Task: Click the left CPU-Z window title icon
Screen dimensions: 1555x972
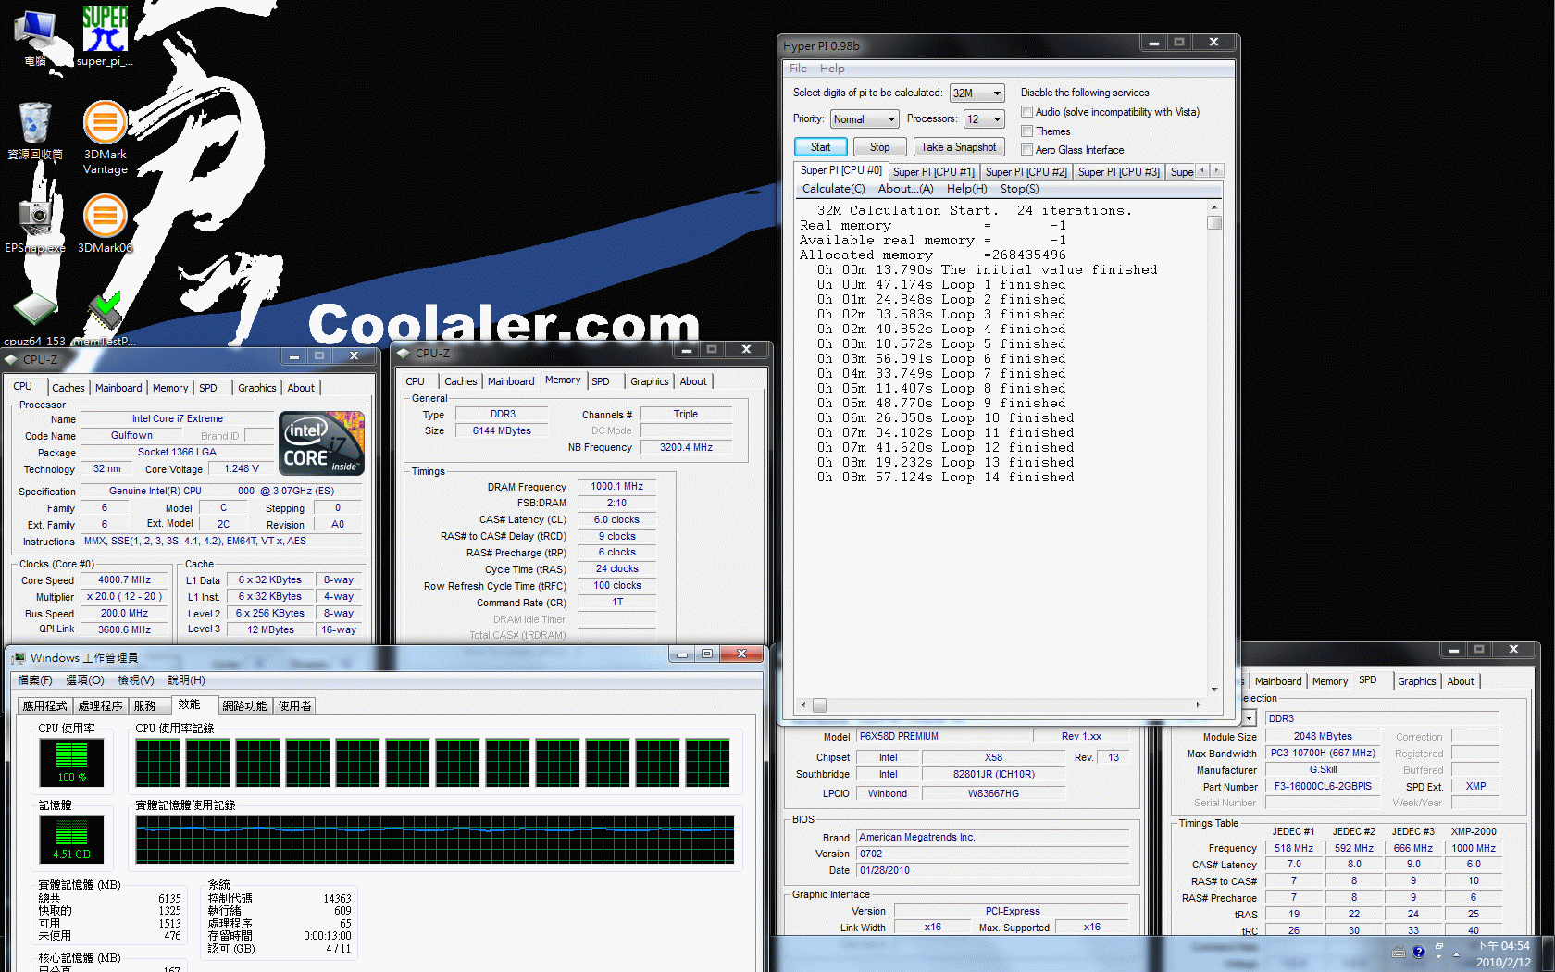Action: [11, 359]
